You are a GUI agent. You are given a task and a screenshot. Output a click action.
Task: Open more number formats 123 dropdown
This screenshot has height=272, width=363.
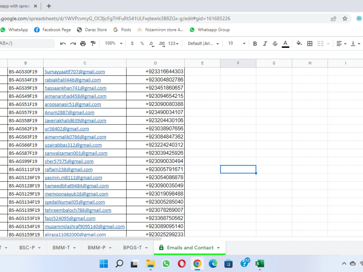(x=173, y=44)
